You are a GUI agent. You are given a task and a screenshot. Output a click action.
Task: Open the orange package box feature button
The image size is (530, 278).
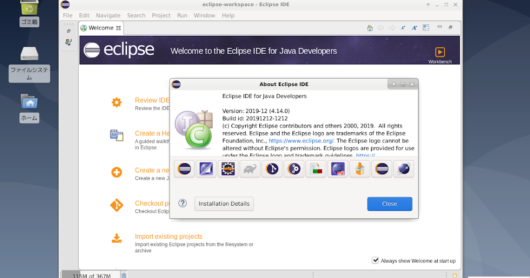coord(360,169)
